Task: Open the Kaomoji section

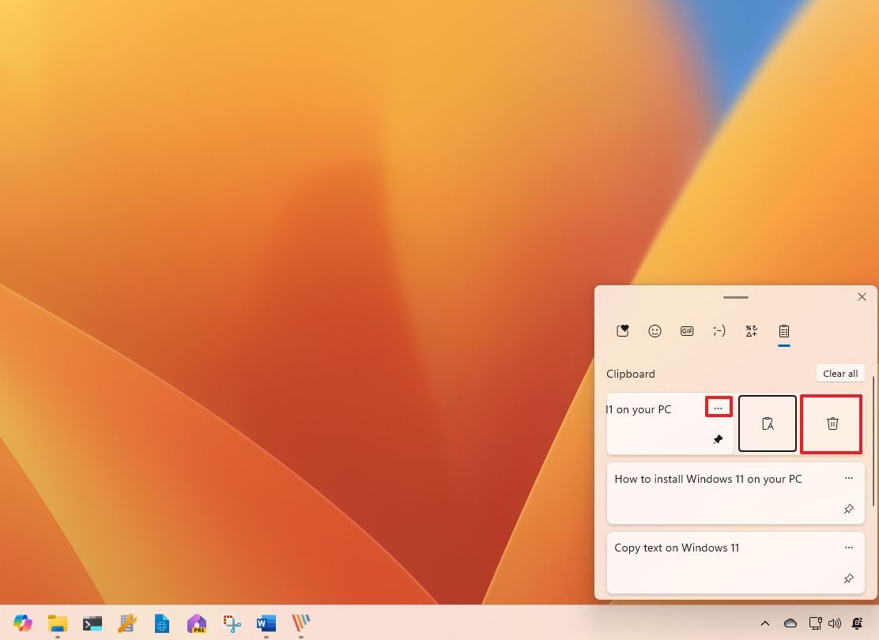Action: click(719, 331)
